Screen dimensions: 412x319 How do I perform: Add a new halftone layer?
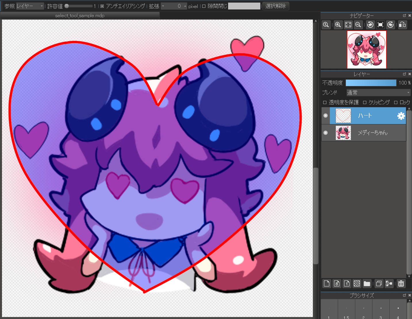(x=357, y=283)
